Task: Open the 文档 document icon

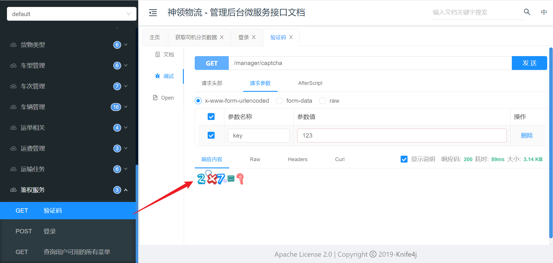Action: (158, 54)
